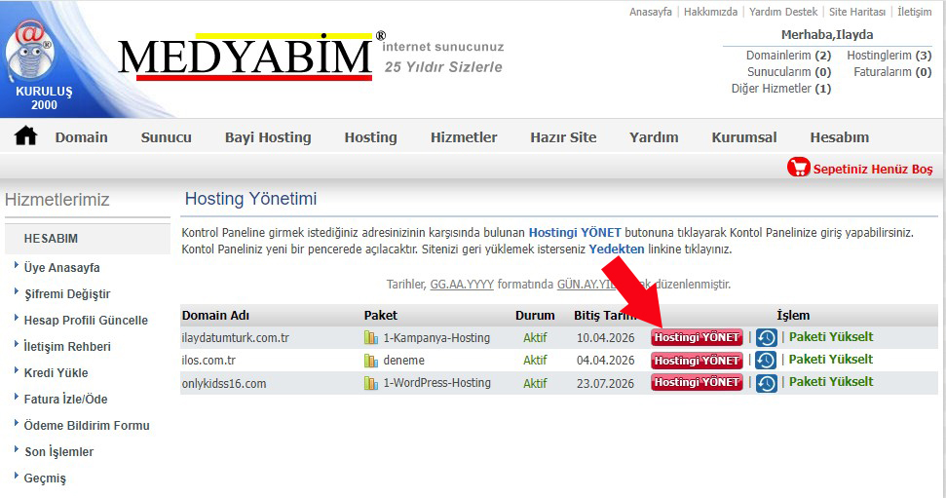
Task: Open Hesap Profili Güncelle in sidebar
Action: point(86,320)
